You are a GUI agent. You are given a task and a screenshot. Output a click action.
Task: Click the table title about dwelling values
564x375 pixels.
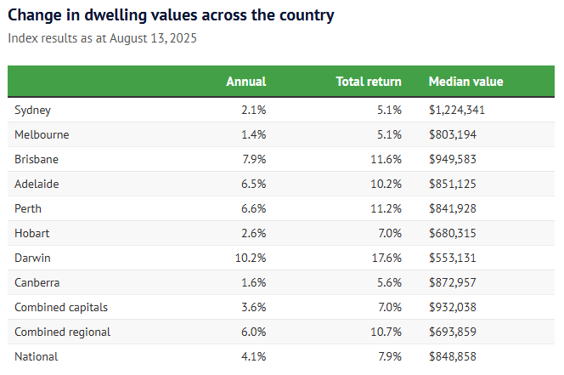[x=171, y=15]
